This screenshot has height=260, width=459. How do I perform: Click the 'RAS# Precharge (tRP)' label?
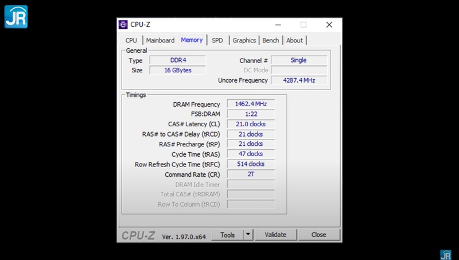(189, 144)
